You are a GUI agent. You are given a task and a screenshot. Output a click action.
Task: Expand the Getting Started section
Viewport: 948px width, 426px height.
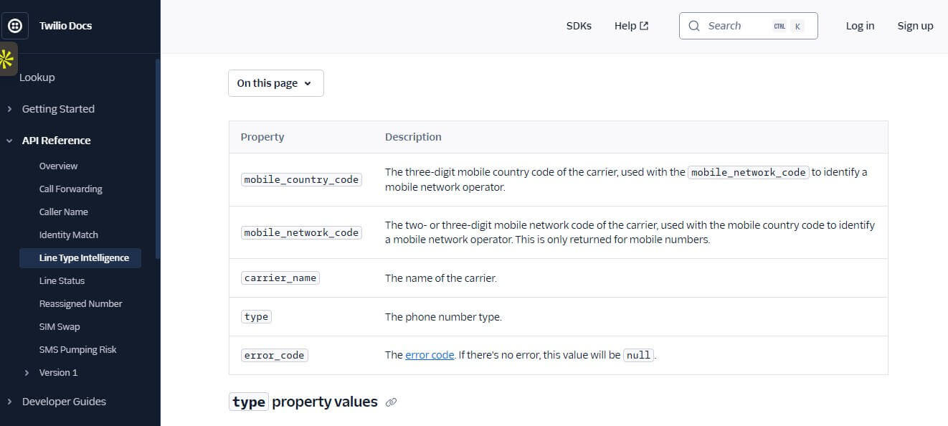(x=9, y=109)
